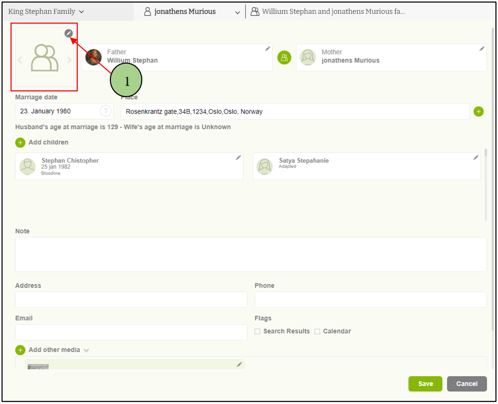Click into the Note text area
The height and width of the screenshot is (404, 498).
(x=251, y=254)
